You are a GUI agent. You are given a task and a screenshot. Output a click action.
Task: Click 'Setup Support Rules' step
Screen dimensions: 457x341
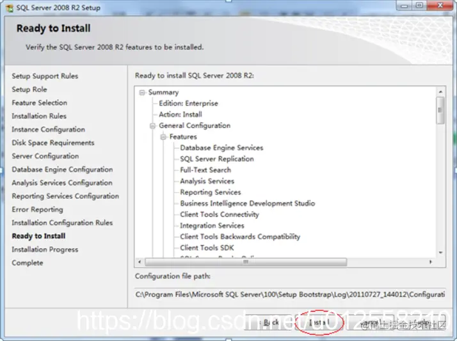[45, 76]
